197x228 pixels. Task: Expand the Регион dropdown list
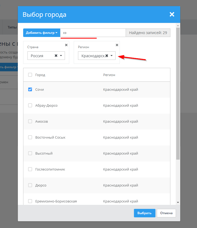point(112,56)
